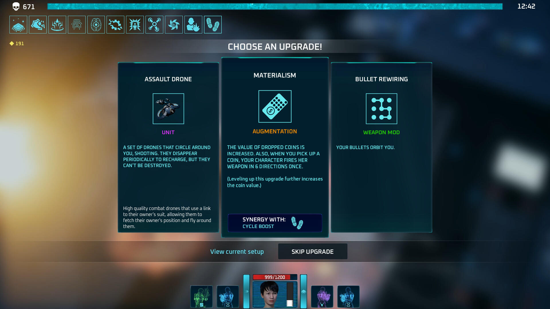Drag the health progress bar 999/1200
Viewport: 550px width, 309px height.
coord(275,277)
